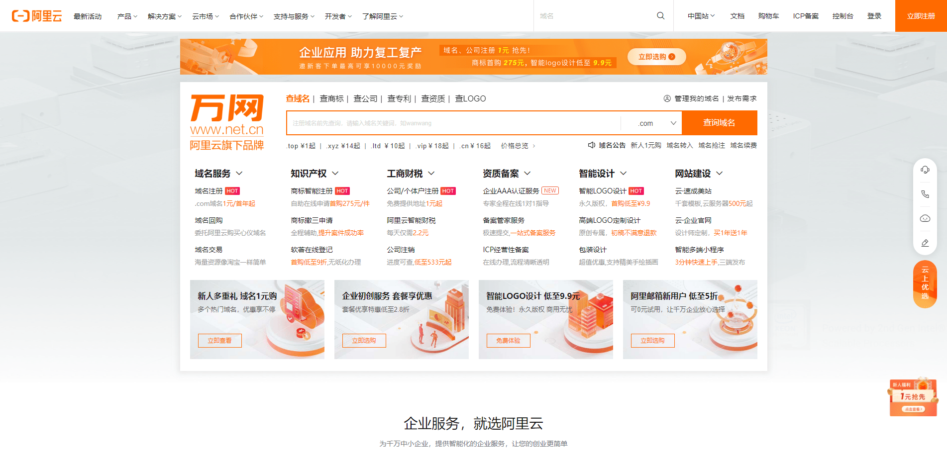This screenshot has width=947, height=466.
Task: Open the 登录 link
Action: pyautogui.click(x=874, y=16)
